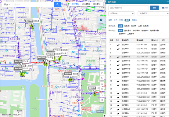Filter events by 今天 time link

115,20
